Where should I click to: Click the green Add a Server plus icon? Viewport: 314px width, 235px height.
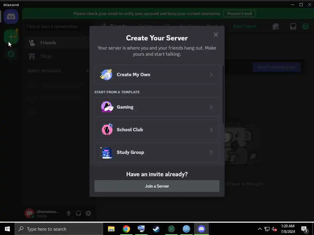11,37
